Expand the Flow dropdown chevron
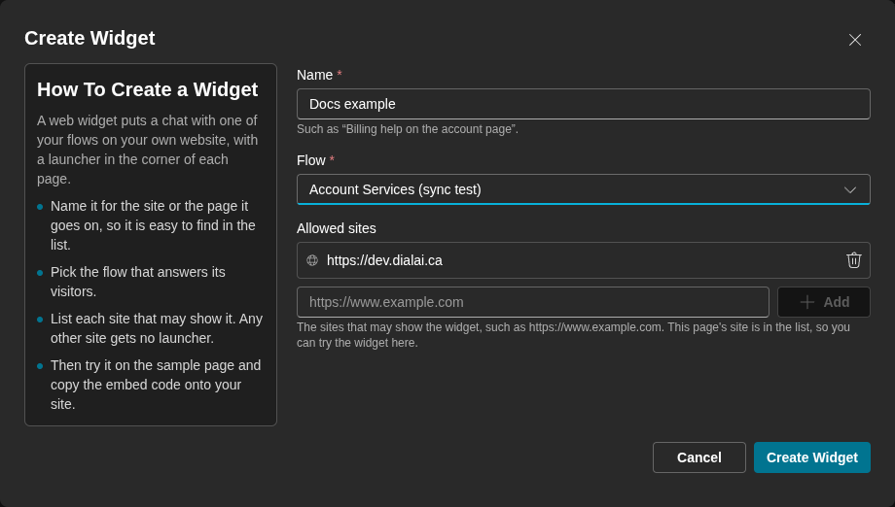The height and width of the screenshot is (507, 895). [850, 189]
